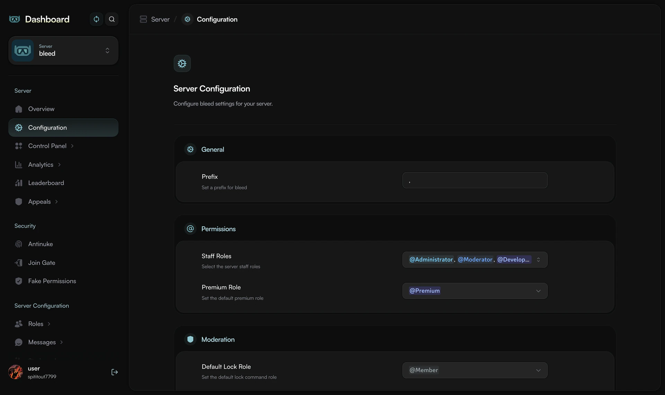
Task: Select Configuration in the sidebar
Action: (x=63, y=128)
